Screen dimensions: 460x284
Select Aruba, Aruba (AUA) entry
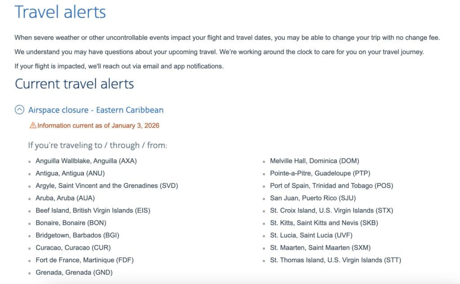click(x=65, y=198)
